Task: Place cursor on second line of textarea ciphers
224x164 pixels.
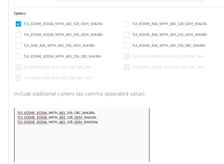Action: [x=57, y=118]
